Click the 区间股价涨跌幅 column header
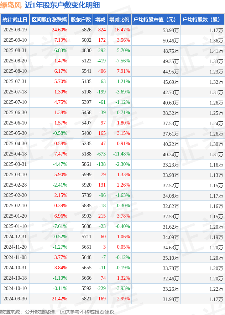The width and height of the screenshot is (225, 315). pyautogui.click(x=49, y=20)
